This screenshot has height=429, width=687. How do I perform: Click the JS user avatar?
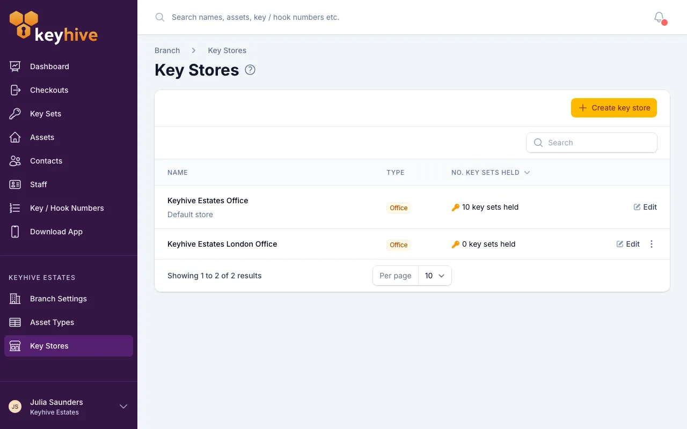click(x=15, y=406)
